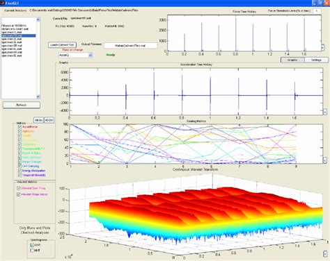The height and width of the screenshot is (261, 330).
Task: Click the All Off metrics button
Action: click(49, 120)
